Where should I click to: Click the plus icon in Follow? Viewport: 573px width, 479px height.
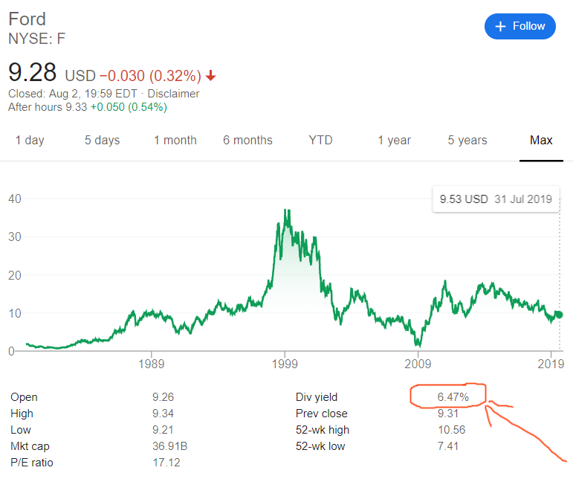point(500,26)
